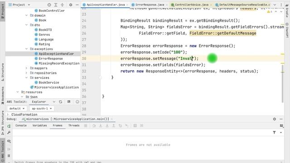Show hidden editor tabs dropdown
This screenshot has height=163, width=290.
275,5
